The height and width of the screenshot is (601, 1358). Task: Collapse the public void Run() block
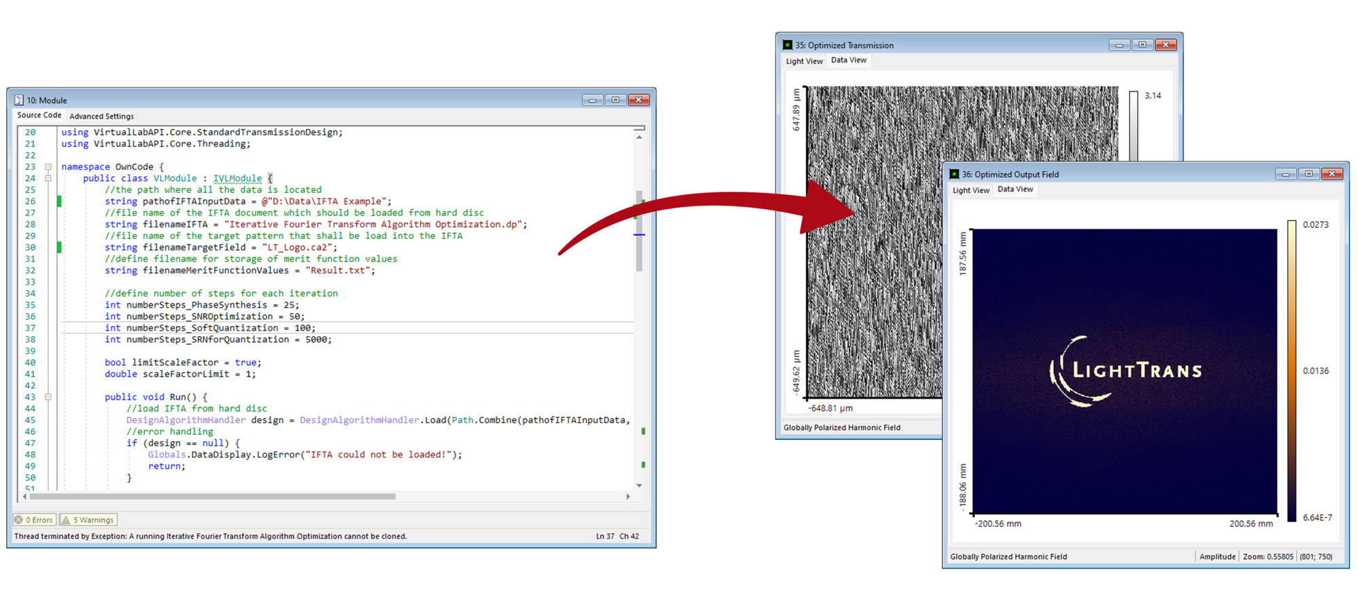point(48,397)
